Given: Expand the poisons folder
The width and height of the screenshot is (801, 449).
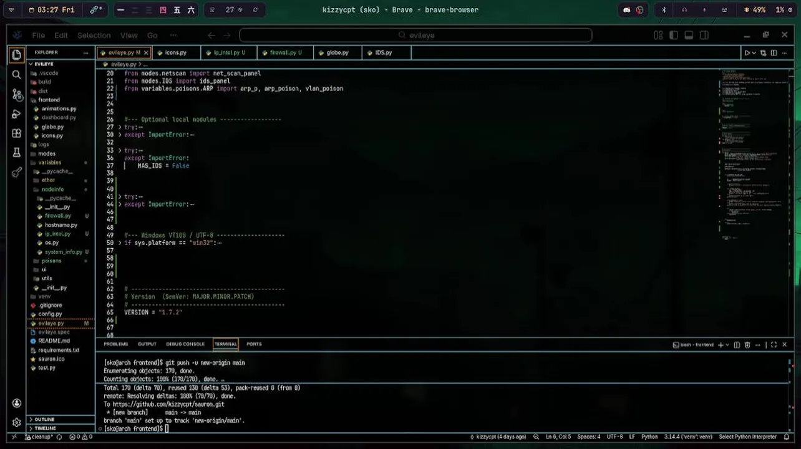Looking at the screenshot, I should pyautogui.click(x=51, y=261).
